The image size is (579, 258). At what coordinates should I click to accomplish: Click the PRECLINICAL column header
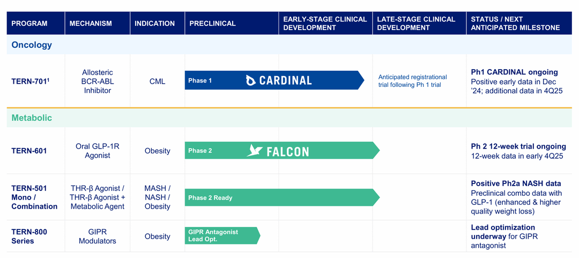[212, 24]
